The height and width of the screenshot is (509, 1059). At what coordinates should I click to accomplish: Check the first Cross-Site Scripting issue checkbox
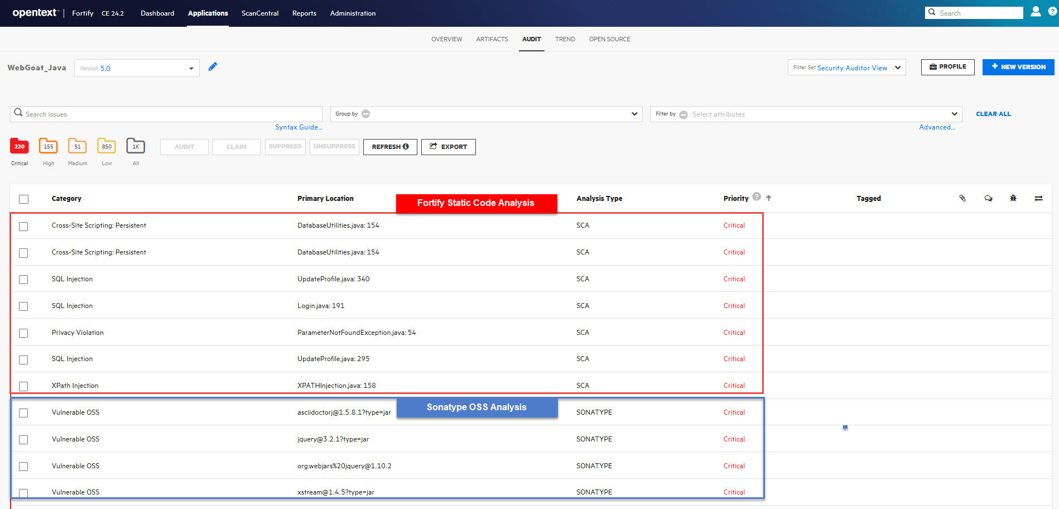coord(23,227)
